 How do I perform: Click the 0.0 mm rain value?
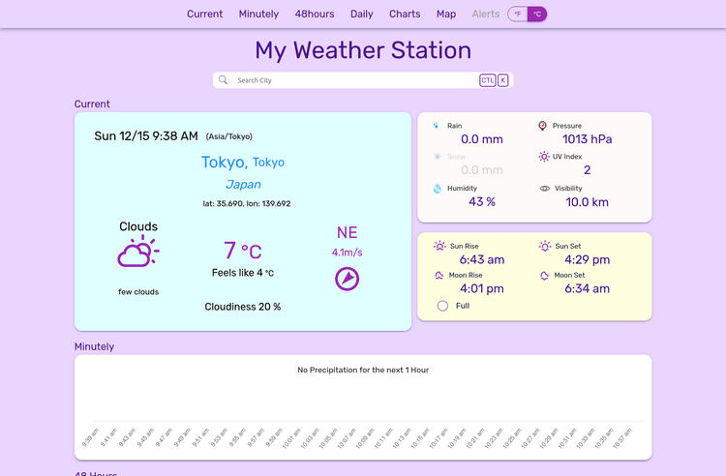482,139
